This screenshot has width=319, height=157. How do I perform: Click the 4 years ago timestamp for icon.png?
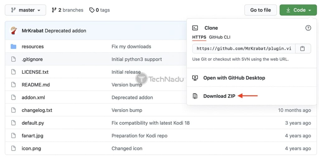(298, 148)
